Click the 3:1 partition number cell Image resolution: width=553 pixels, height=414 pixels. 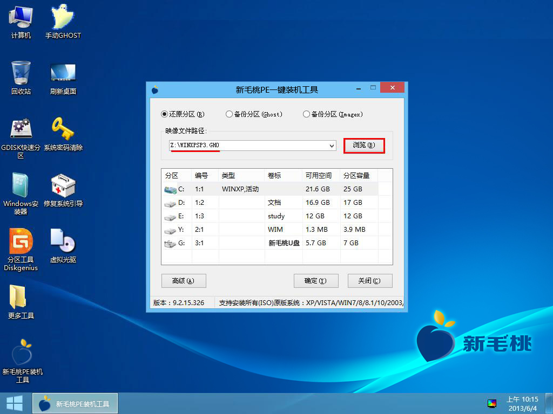tap(199, 243)
